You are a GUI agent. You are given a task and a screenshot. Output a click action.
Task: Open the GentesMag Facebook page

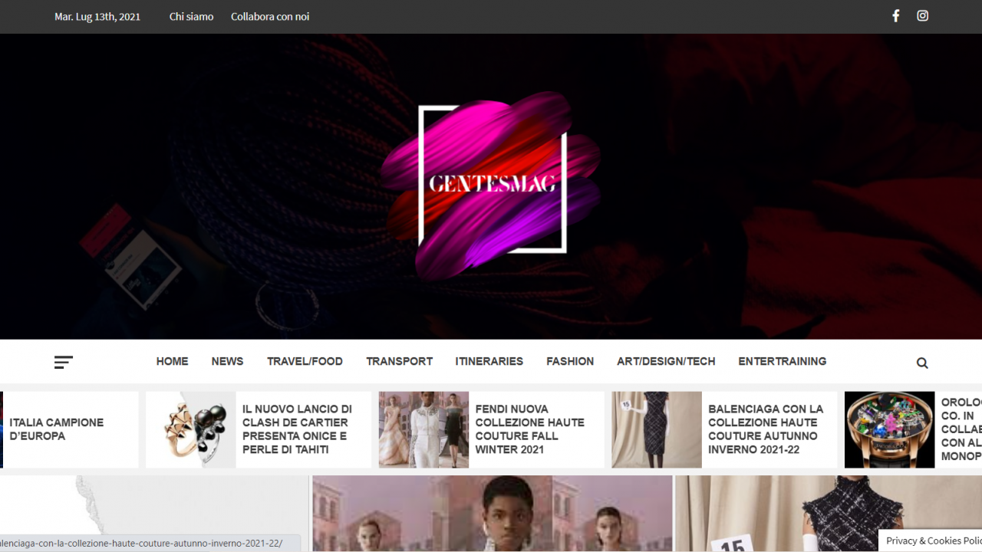coord(895,15)
